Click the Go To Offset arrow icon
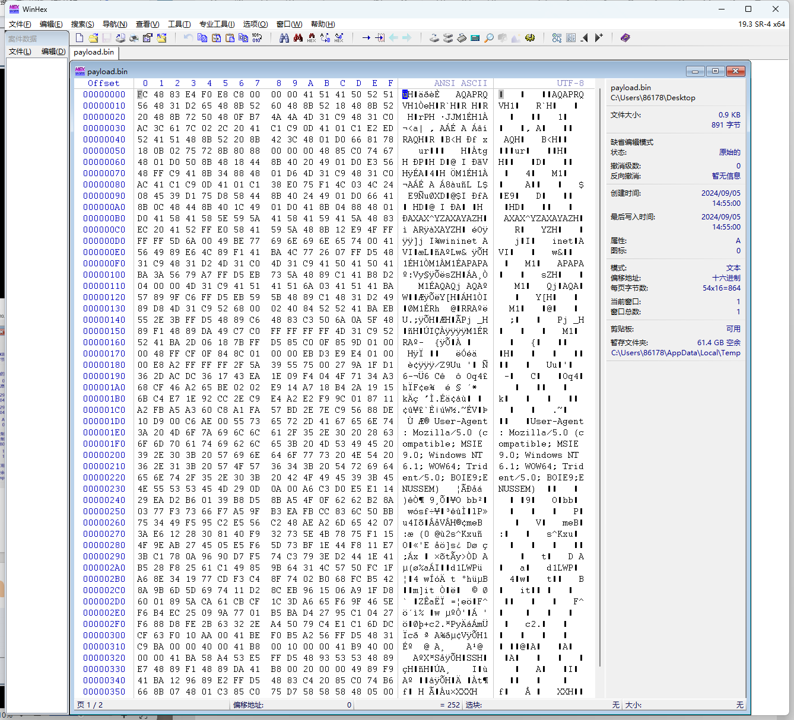Screen dimensions: 794x720 point(366,37)
